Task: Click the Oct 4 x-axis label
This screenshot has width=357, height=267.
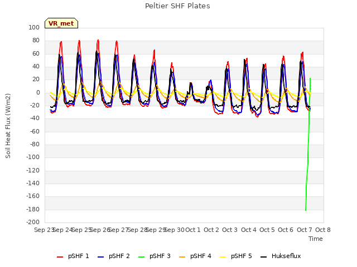Action: pyautogui.click(x=249, y=230)
